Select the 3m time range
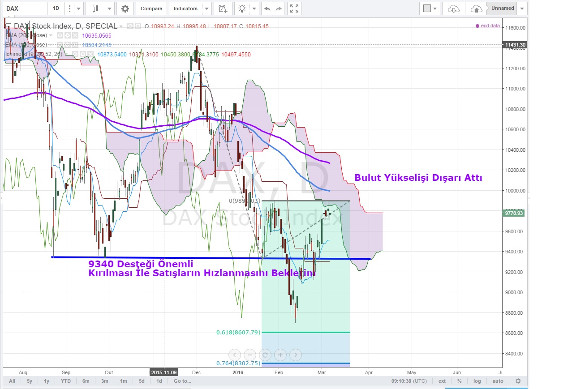The width and height of the screenshot is (572, 389). click(x=104, y=381)
